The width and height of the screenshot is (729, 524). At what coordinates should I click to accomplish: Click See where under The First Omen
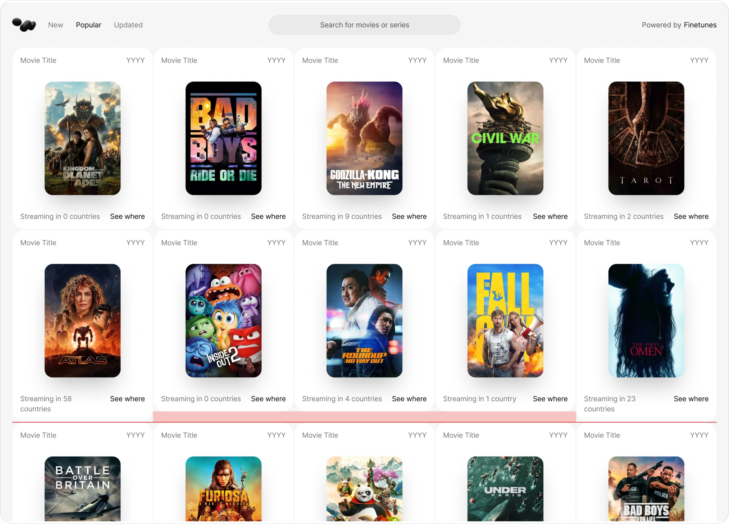point(691,399)
